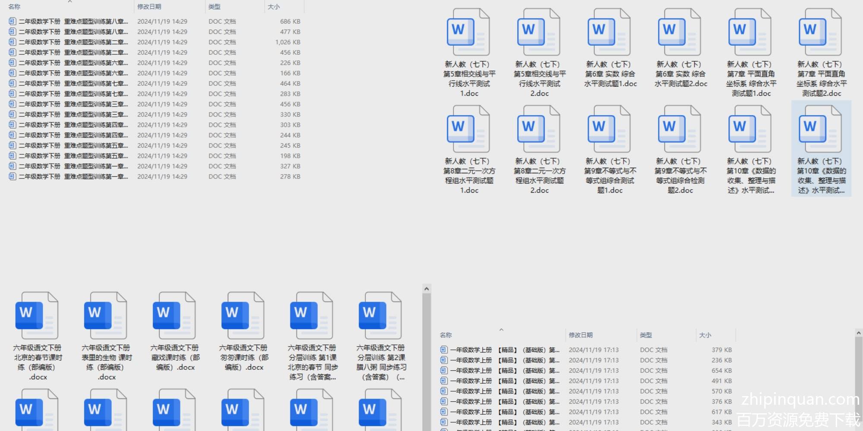Select 六年级语文下册 表里的生物 课时练 icon

pos(105,315)
